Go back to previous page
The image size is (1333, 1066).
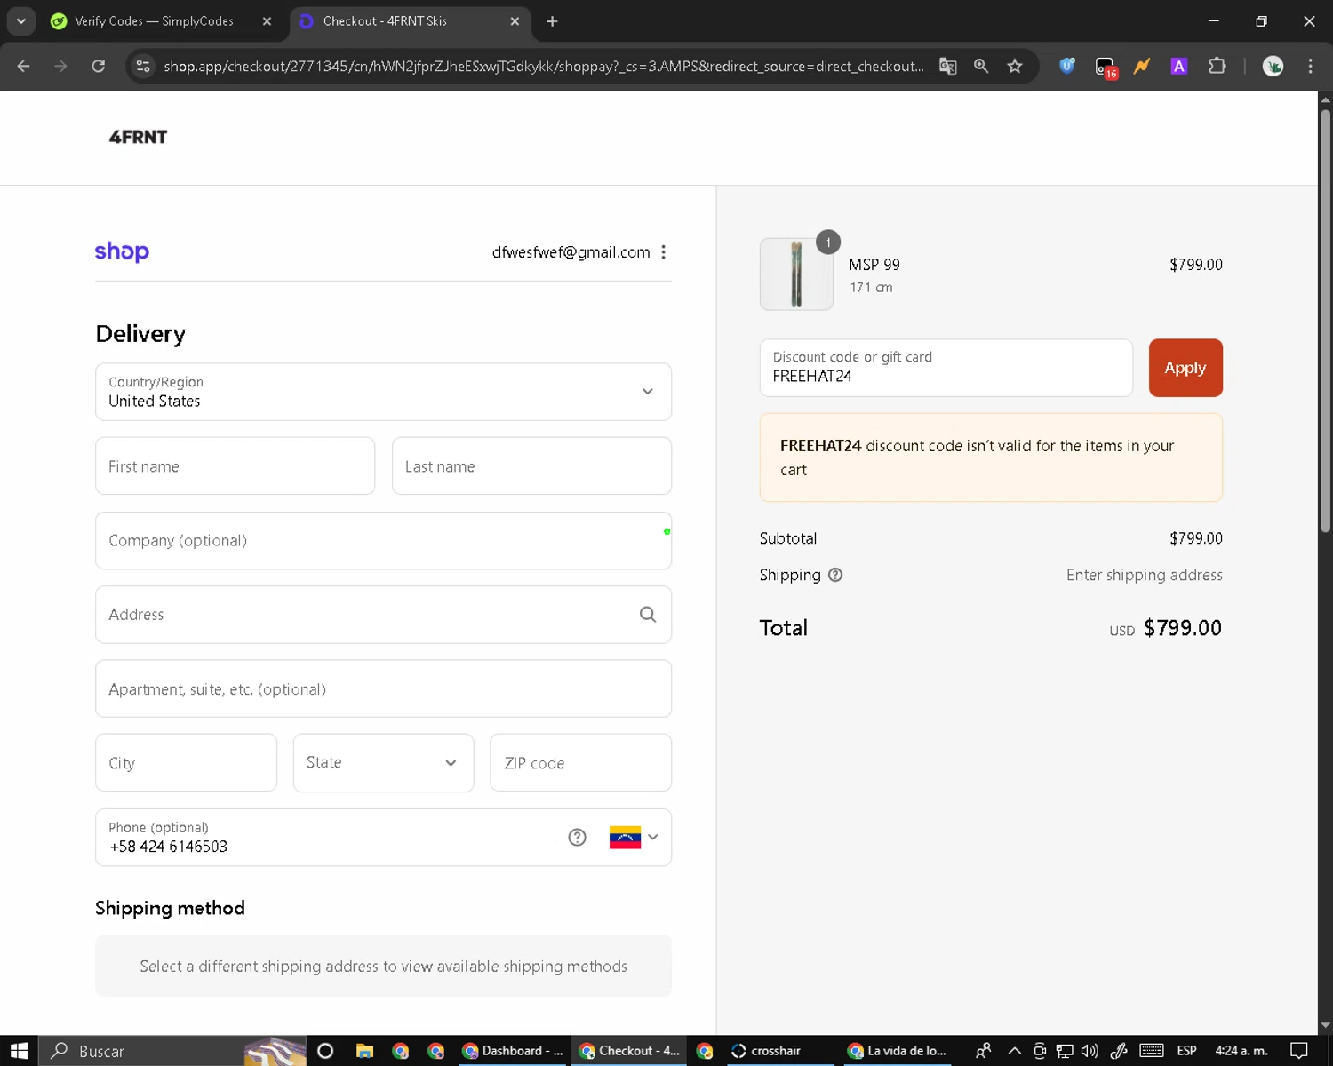click(x=24, y=66)
